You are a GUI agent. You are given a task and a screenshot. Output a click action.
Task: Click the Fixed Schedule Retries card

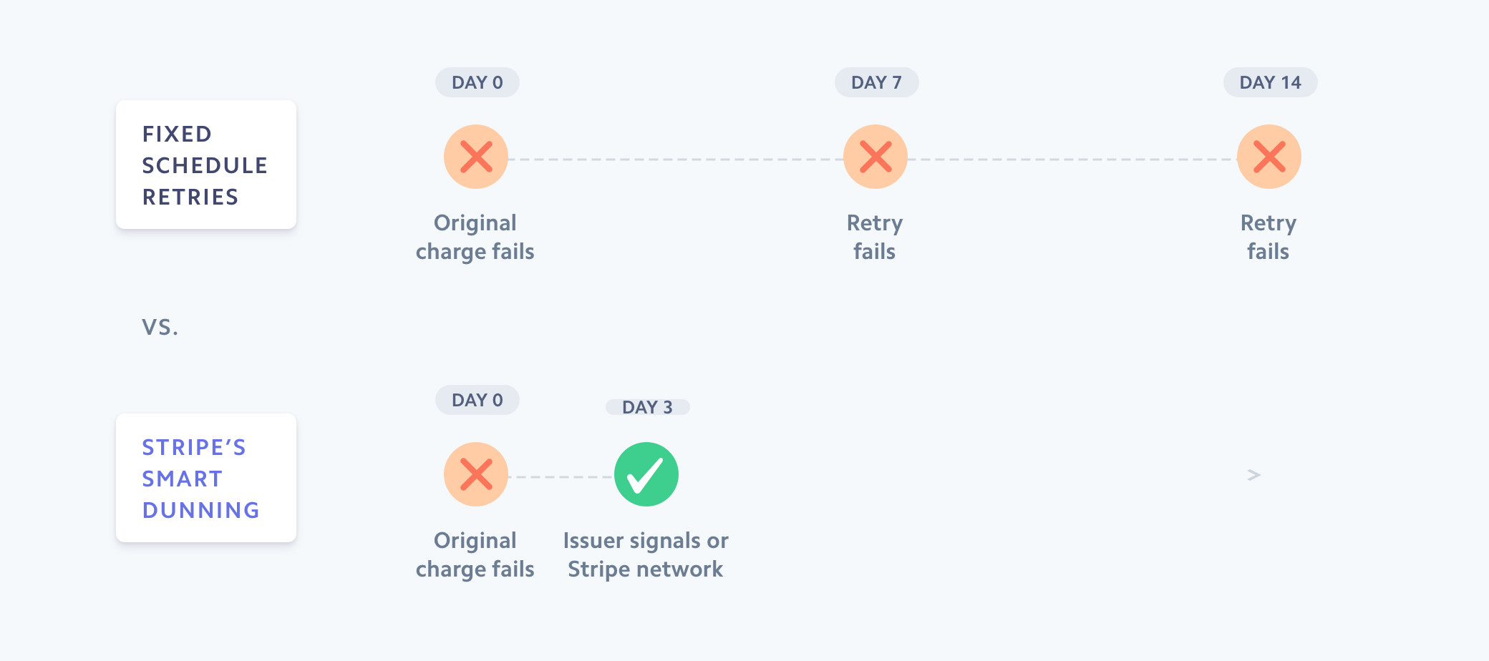206,165
